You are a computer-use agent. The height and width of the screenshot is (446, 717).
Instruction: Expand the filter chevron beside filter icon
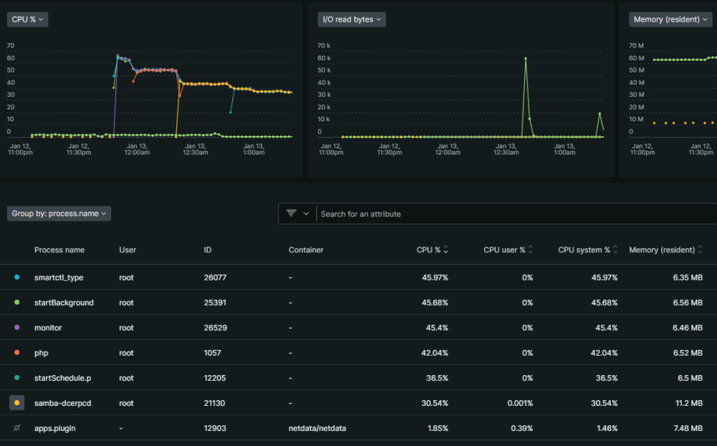306,214
